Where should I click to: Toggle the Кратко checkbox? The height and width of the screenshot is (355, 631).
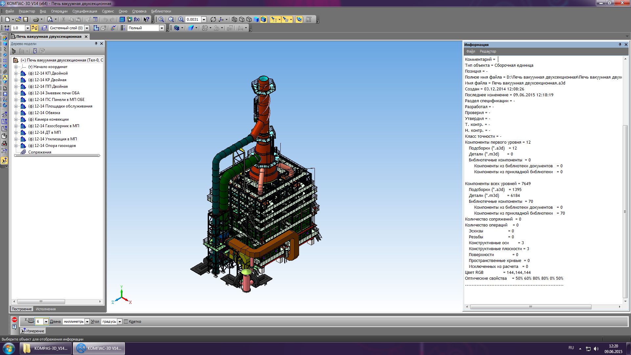(126, 321)
